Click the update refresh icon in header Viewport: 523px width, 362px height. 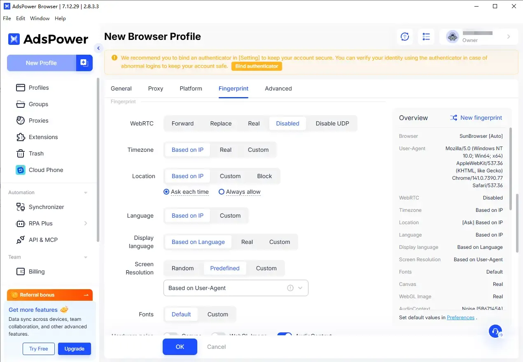[x=405, y=37]
